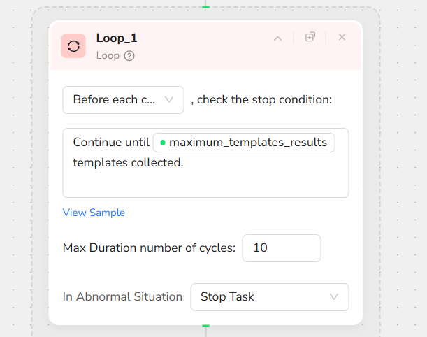Viewport: 427px width, 337px height.
Task: Click the Max Duration cycles field showing 10
Action: (281, 248)
